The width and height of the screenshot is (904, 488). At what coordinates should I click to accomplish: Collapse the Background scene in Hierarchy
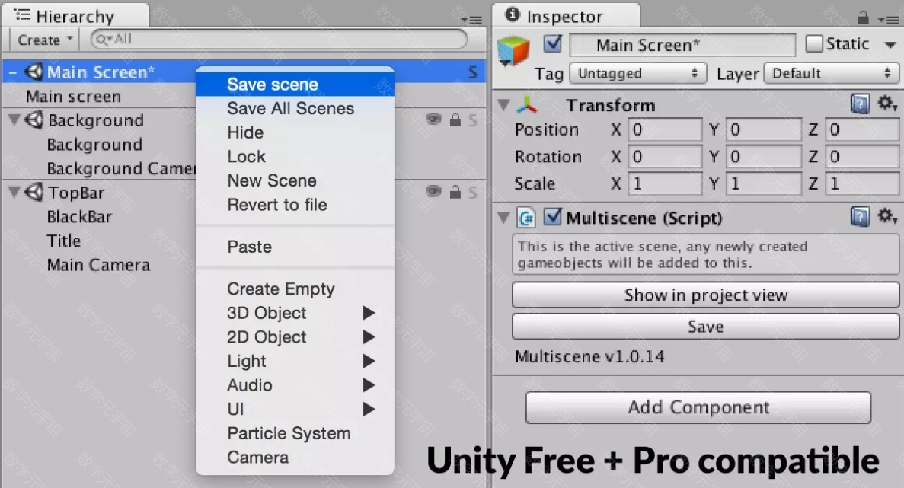tap(14, 120)
